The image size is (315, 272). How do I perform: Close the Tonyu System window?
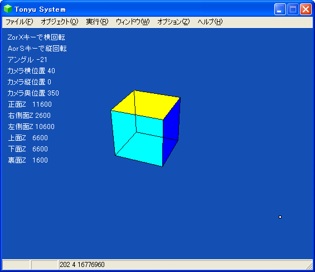(x=306, y=9)
